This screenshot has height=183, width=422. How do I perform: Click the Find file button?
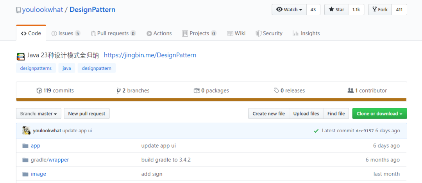tap(336, 114)
